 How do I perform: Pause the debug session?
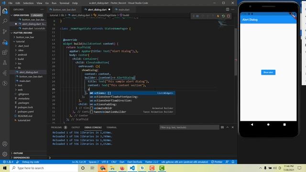197,16
